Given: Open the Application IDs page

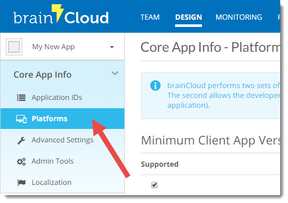Looking at the screenshot, I should pyautogui.click(x=57, y=97).
